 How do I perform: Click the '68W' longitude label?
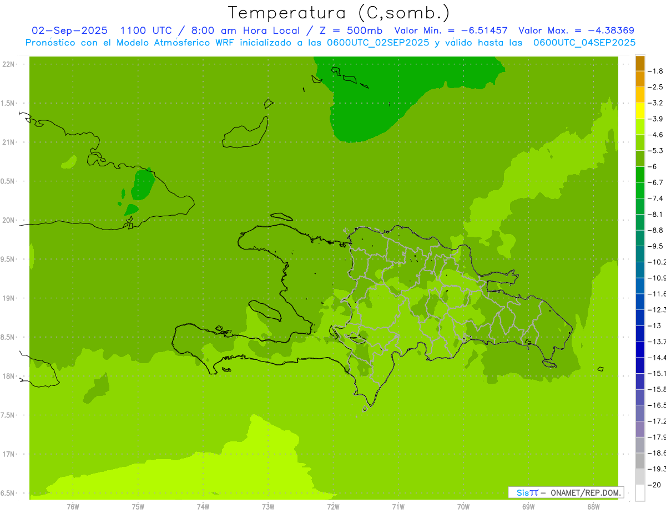[x=593, y=506]
